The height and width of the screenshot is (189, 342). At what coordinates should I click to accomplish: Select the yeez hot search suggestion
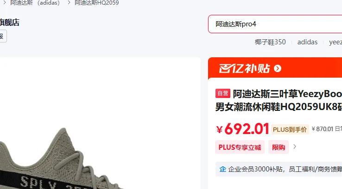336,42
